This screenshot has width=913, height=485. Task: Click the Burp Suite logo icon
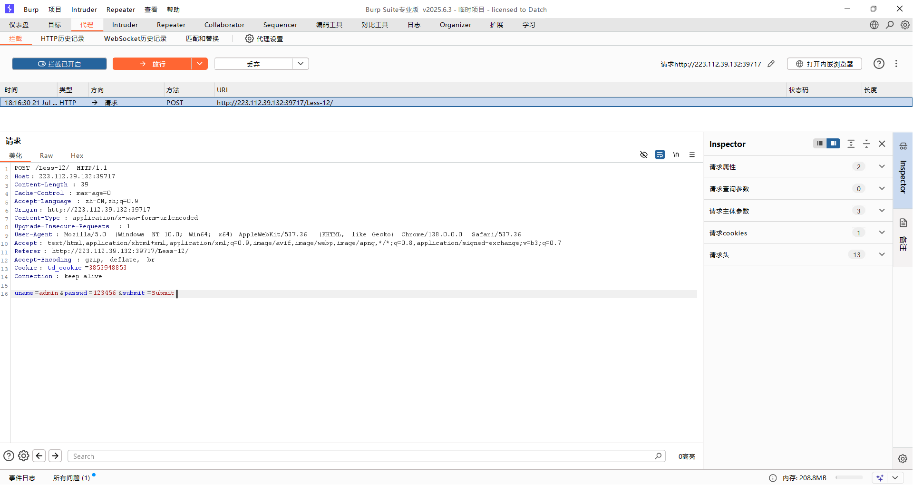point(10,9)
